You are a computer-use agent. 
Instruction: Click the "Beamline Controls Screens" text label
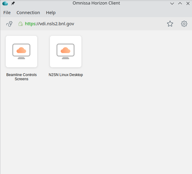coord(21,77)
